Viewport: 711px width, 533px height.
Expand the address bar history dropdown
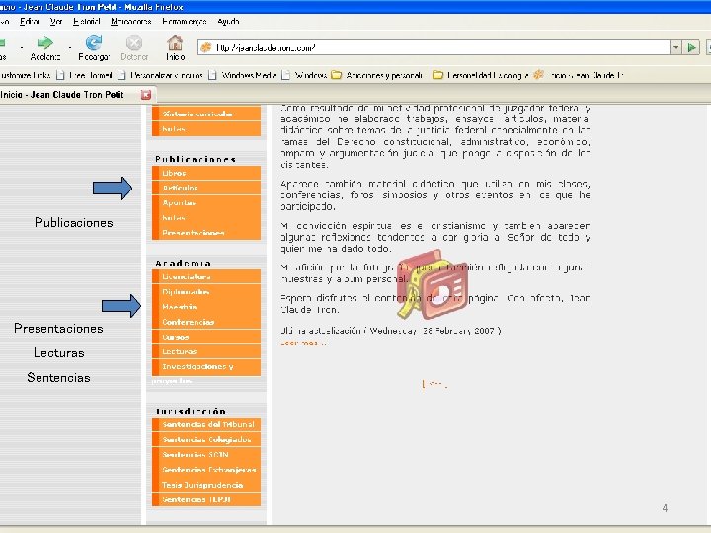pos(675,47)
